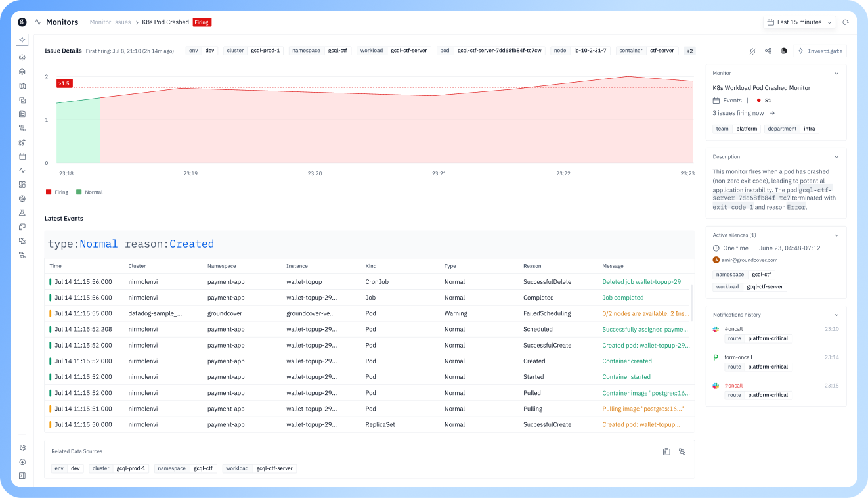Screen dimensions: 868x498
Task: Click the container ctf-server label chip
Action: (647, 51)
